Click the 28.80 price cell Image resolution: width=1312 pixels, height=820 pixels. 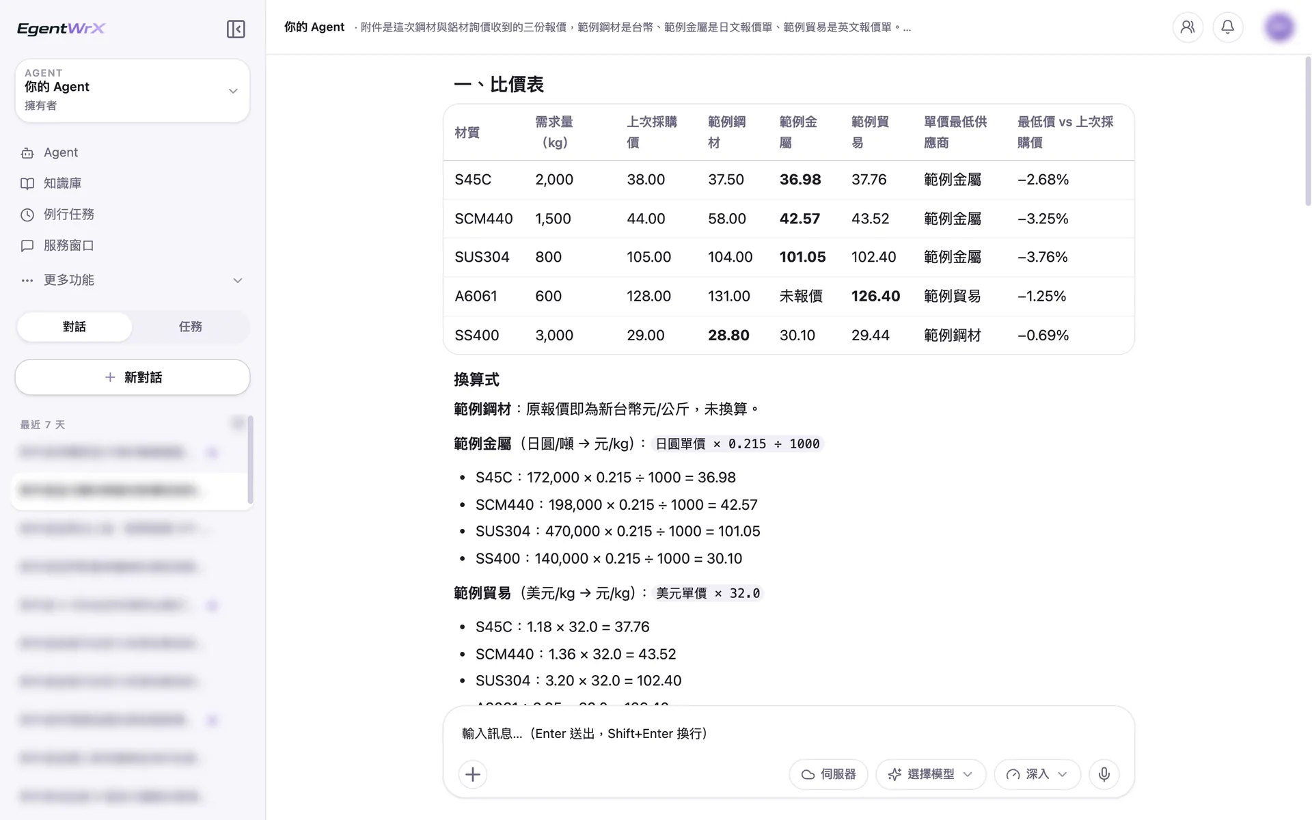[728, 336]
